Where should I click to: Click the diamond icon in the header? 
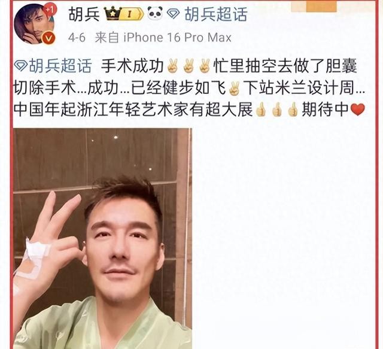tap(174, 14)
